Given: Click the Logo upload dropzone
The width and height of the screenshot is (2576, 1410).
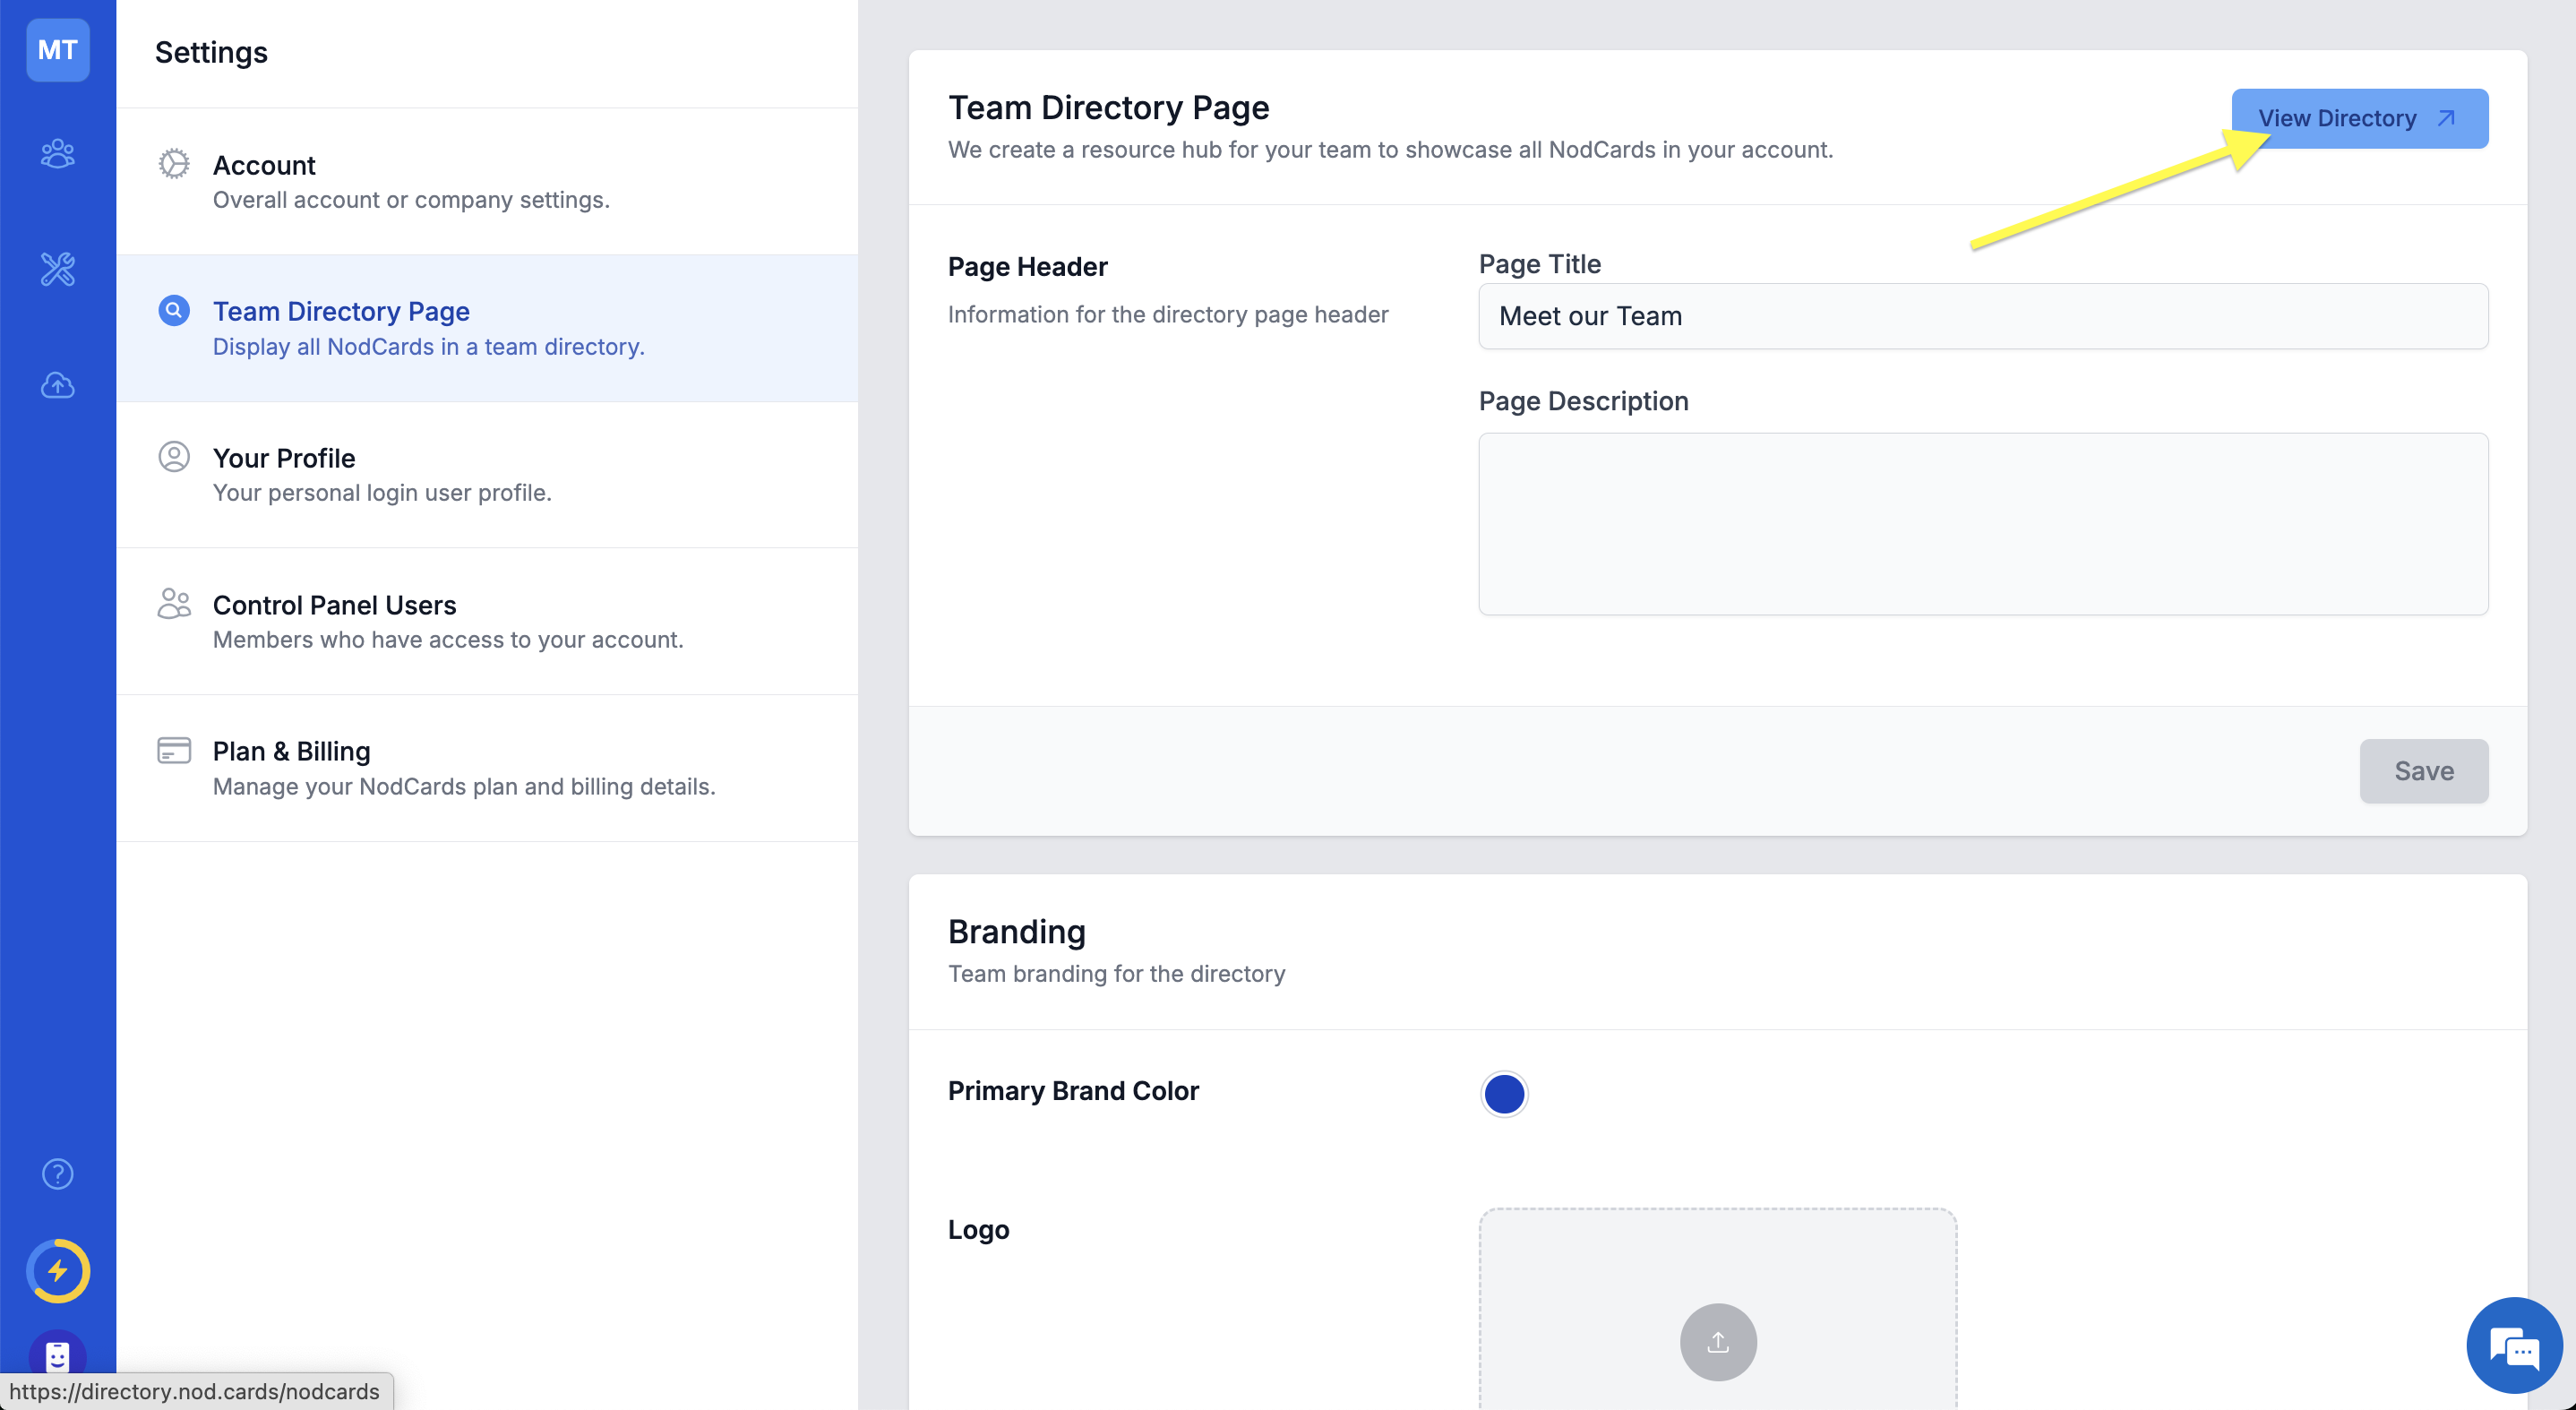Looking at the screenshot, I should coord(1717,1308).
